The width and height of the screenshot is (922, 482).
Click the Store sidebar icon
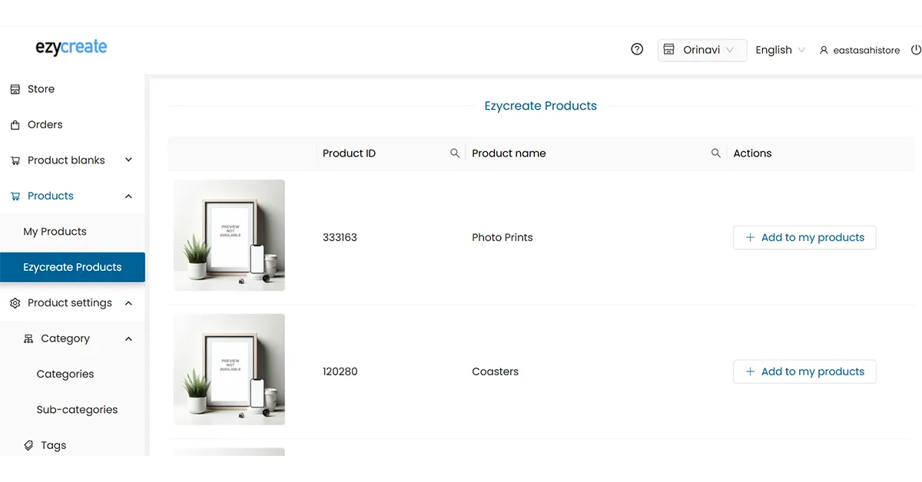coord(15,89)
